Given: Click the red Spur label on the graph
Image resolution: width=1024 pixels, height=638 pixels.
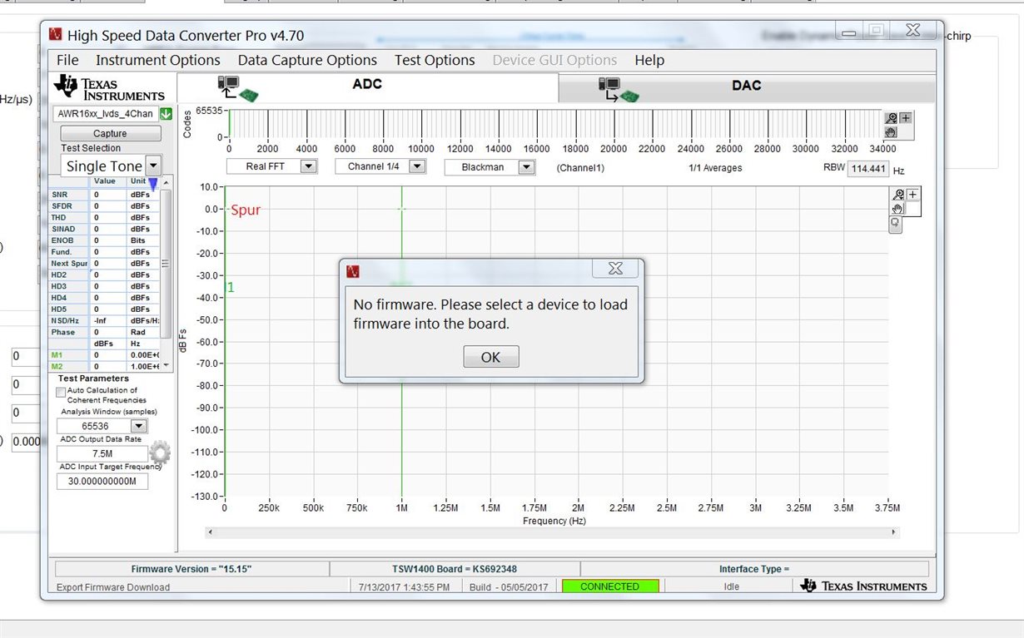Looking at the screenshot, I should (x=246, y=210).
